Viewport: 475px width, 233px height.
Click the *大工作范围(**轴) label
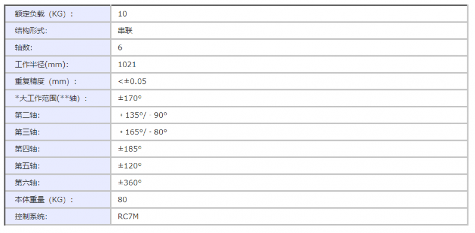[51, 99]
